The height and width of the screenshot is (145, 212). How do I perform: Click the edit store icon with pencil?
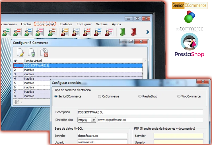point(20,52)
